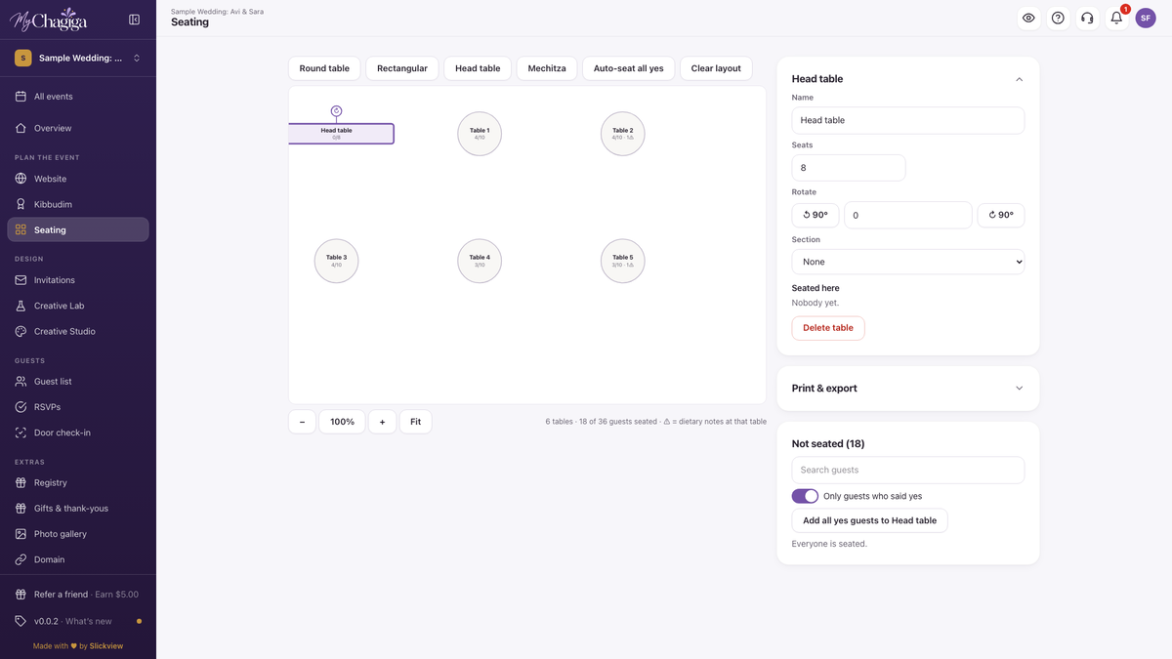The height and width of the screenshot is (659, 1172).
Task: Open the help question mark icon
Action: coord(1058,18)
